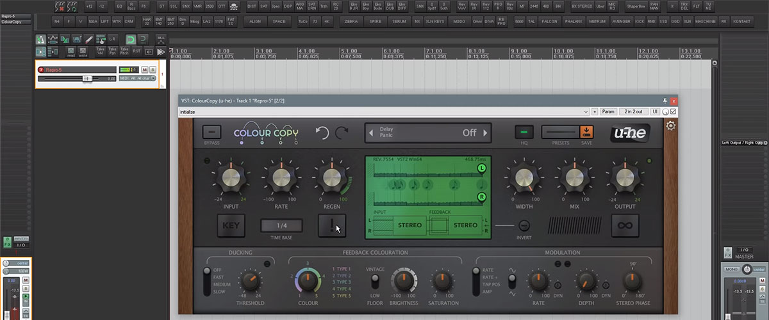769x320 pixels.
Task: Click the ShaperBox toolbar button
Action: tap(636, 6)
